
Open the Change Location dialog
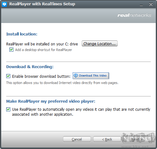pos(100,44)
